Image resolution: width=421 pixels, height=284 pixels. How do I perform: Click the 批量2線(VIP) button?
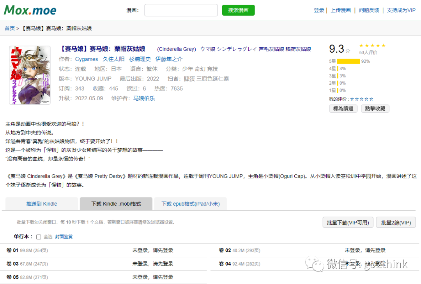(x=396, y=222)
